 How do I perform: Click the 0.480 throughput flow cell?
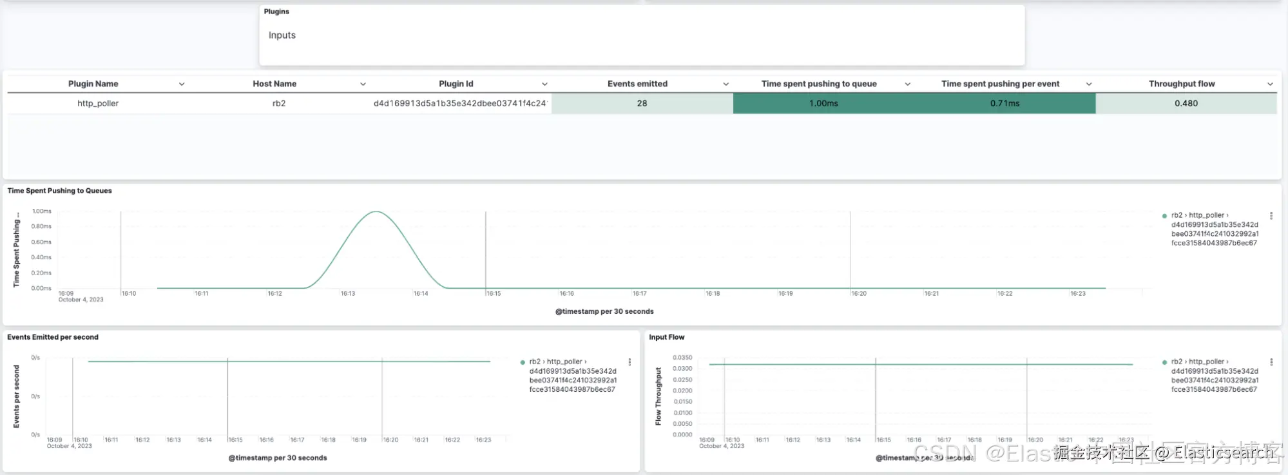[x=1186, y=103]
